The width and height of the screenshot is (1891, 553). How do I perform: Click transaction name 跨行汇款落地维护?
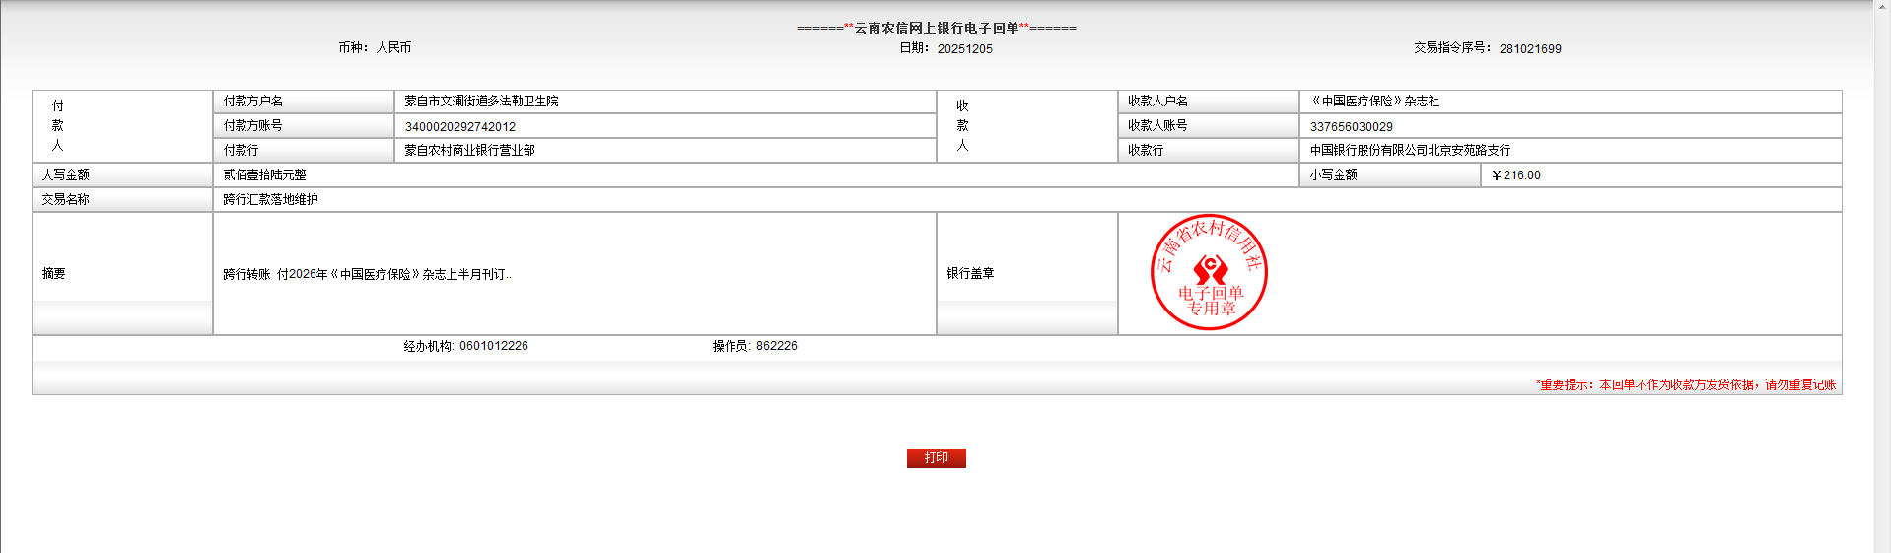tap(270, 200)
